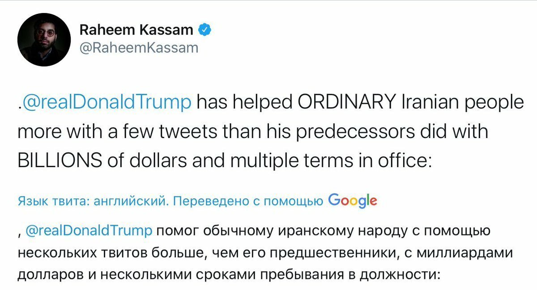Open @realDonaldTrump mention in English tweet

tap(106, 104)
